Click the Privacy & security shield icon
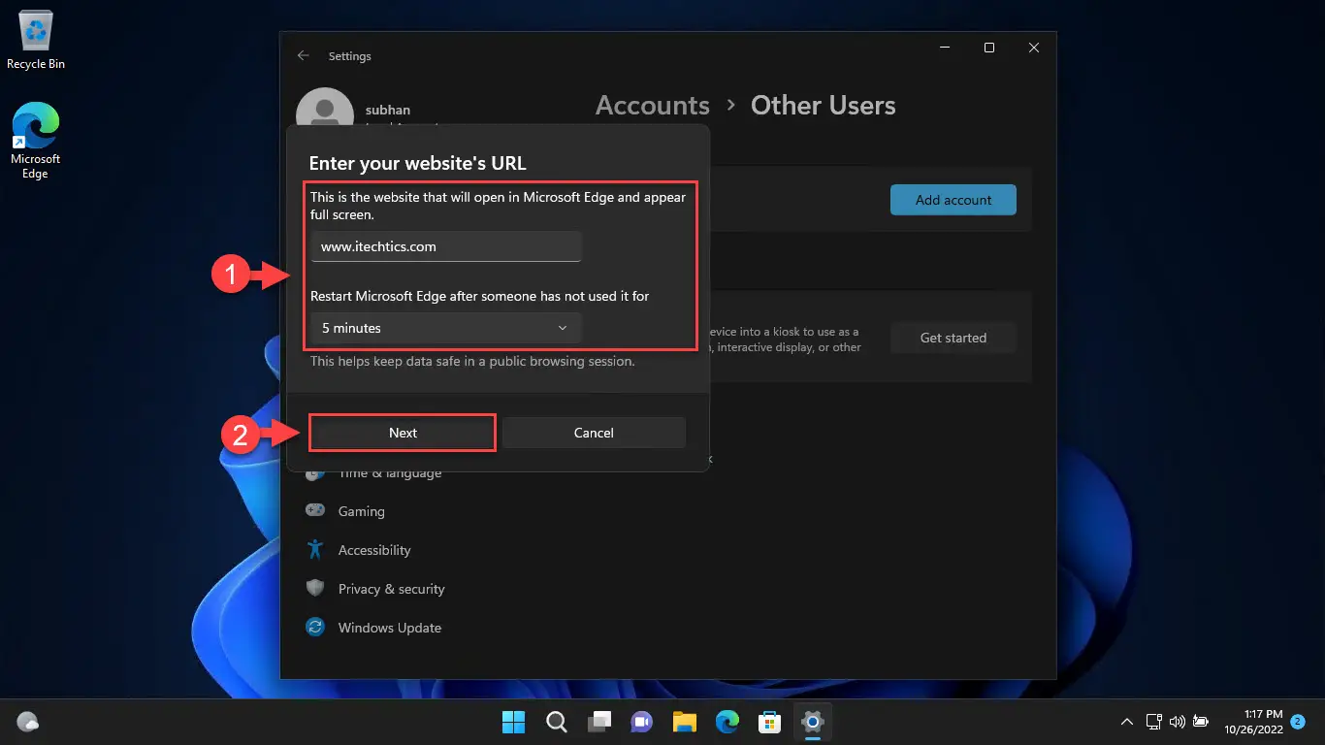 [315, 588]
